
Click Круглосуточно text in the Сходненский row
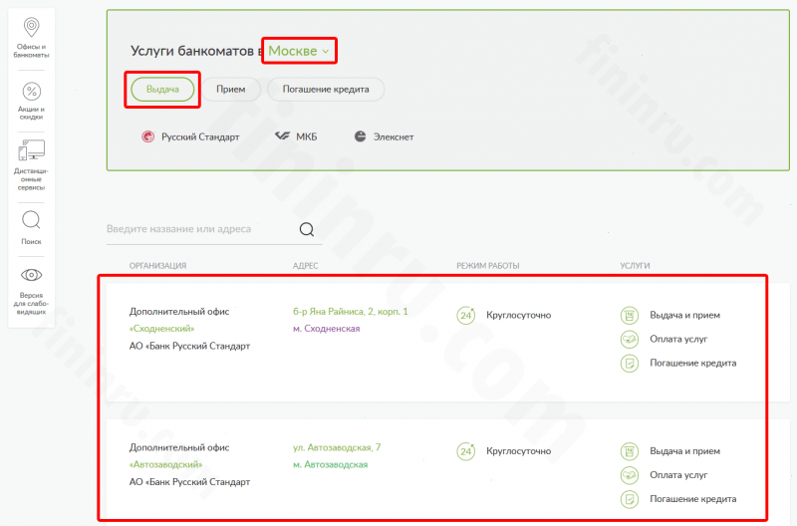(518, 315)
